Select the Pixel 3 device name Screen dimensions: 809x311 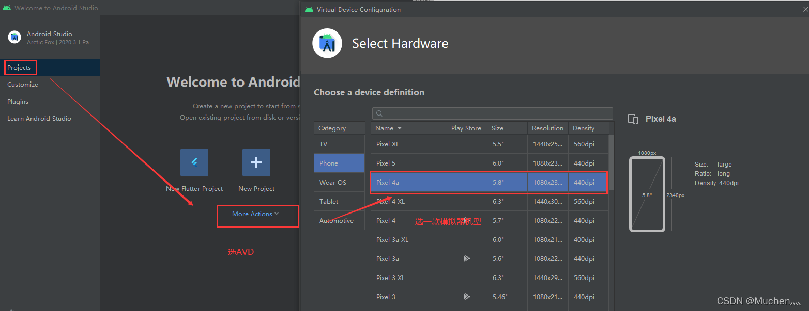tap(386, 297)
